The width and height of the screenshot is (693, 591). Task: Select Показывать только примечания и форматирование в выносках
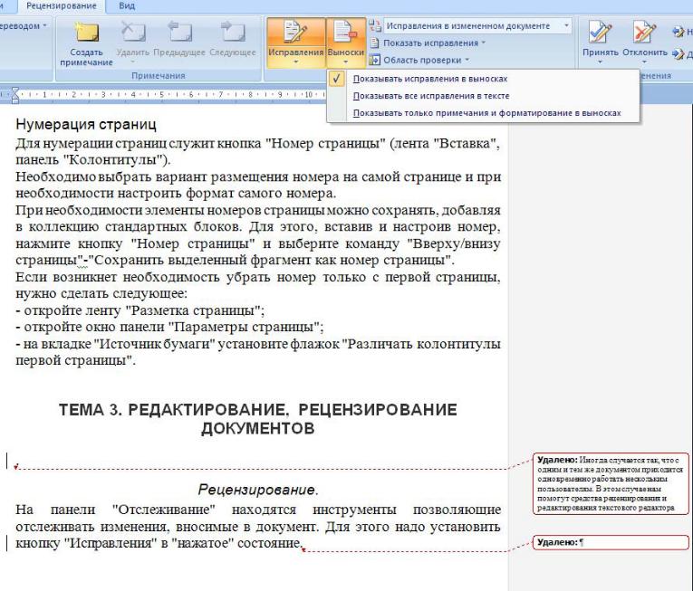pos(486,113)
